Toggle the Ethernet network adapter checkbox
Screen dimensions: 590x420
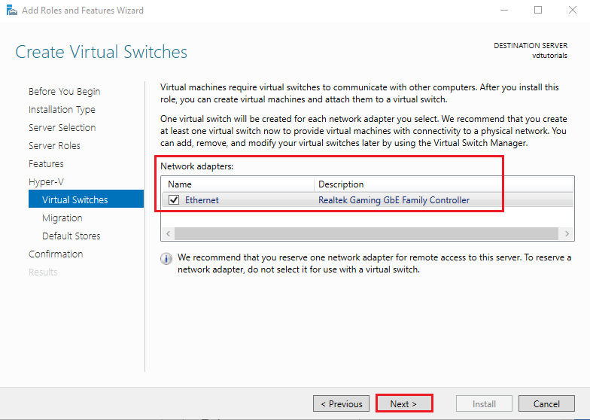tap(175, 200)
